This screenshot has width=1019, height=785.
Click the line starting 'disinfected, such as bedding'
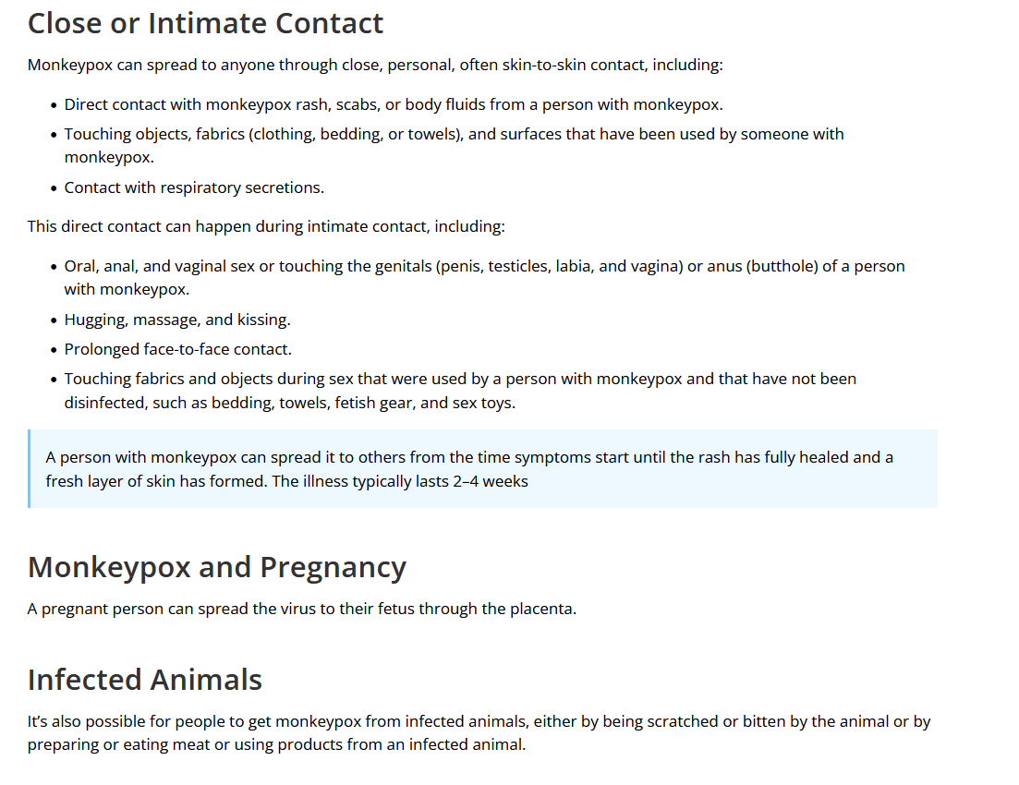tap(289, 403)
